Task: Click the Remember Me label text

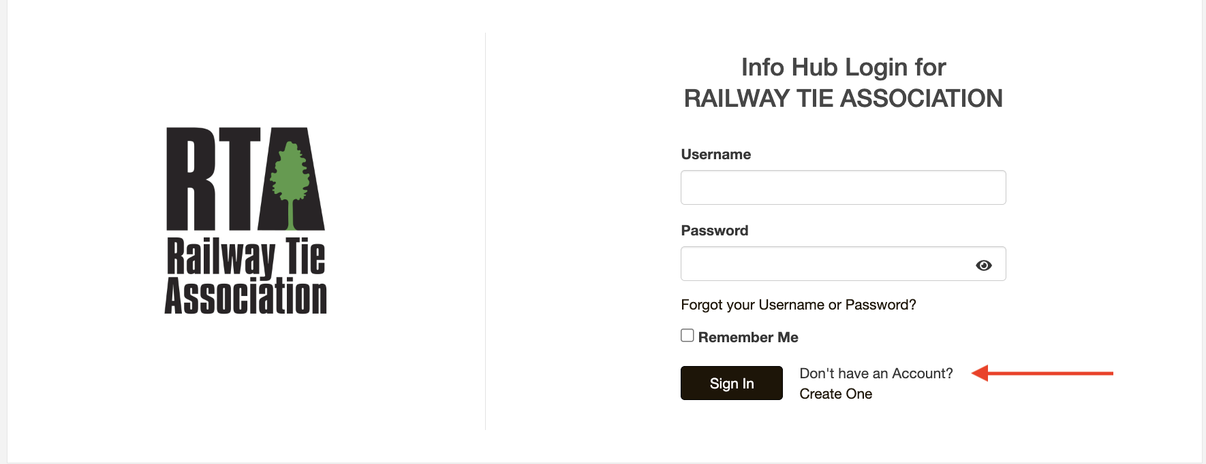Action: tap(748, 337)
